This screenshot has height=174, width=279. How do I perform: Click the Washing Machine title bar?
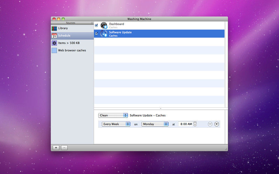pyautogui.click(x=139, y=19)
